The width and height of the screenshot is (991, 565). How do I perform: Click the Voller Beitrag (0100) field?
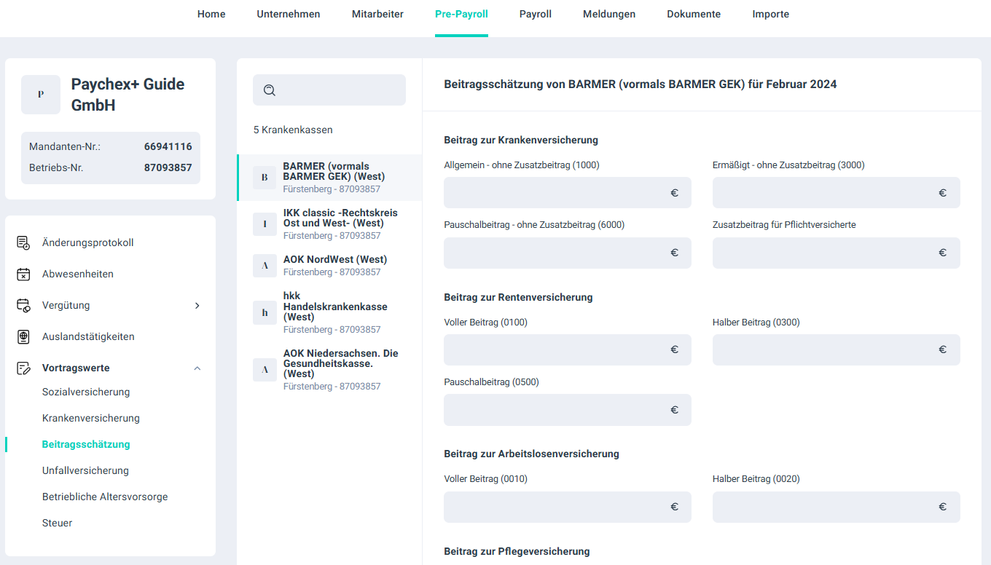coord(568,349)
